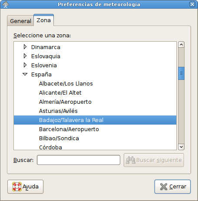198x201 pixels.
Task: Expand the Eslovaquia tree node
Action: pos(25,56)
